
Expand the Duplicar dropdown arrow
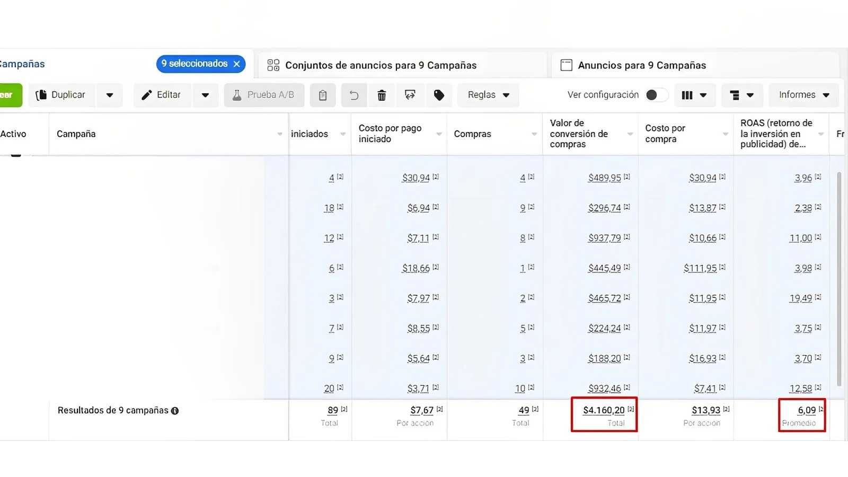click(110, 95)
